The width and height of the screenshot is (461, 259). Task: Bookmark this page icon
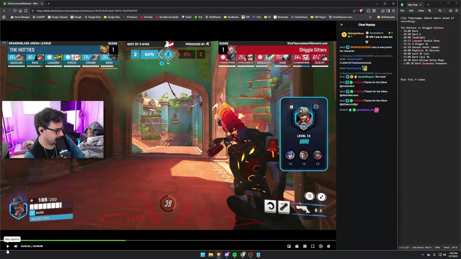click(26, 11)
